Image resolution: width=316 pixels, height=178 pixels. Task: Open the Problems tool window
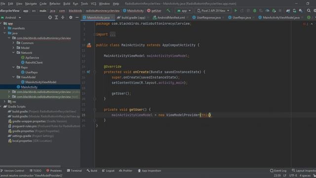[54, 171]
